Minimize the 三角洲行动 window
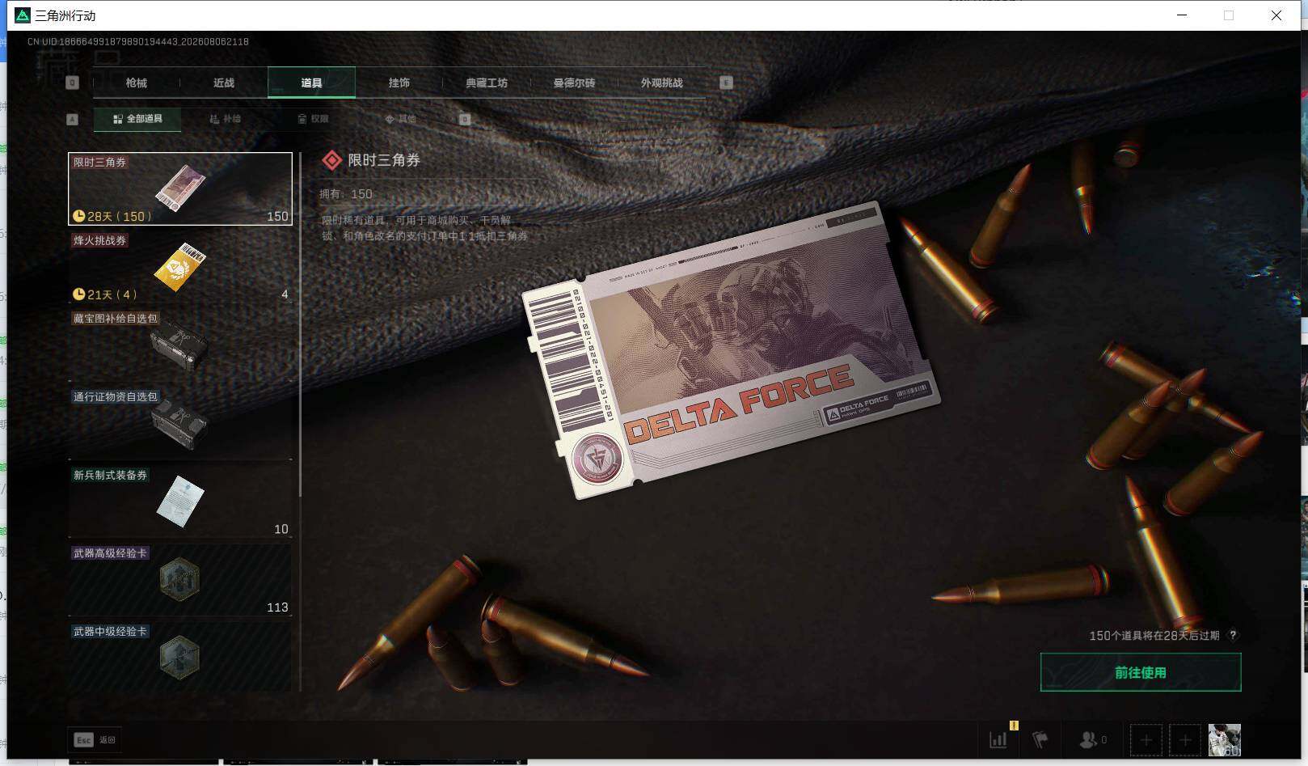The width and height of the screenshot is (1308, 766). 1182,15
